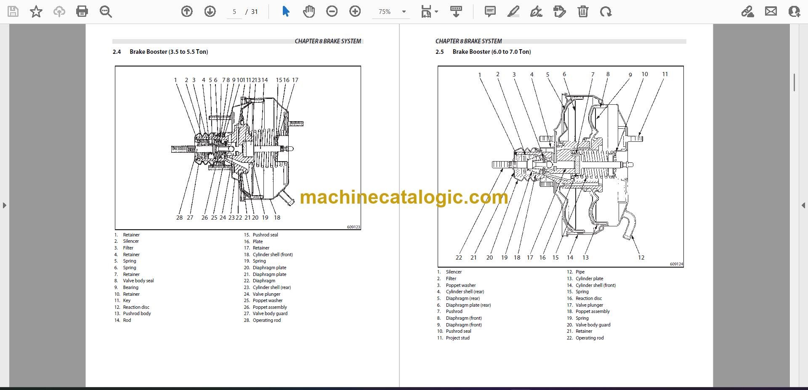Click the page number field showing 5

234,12
